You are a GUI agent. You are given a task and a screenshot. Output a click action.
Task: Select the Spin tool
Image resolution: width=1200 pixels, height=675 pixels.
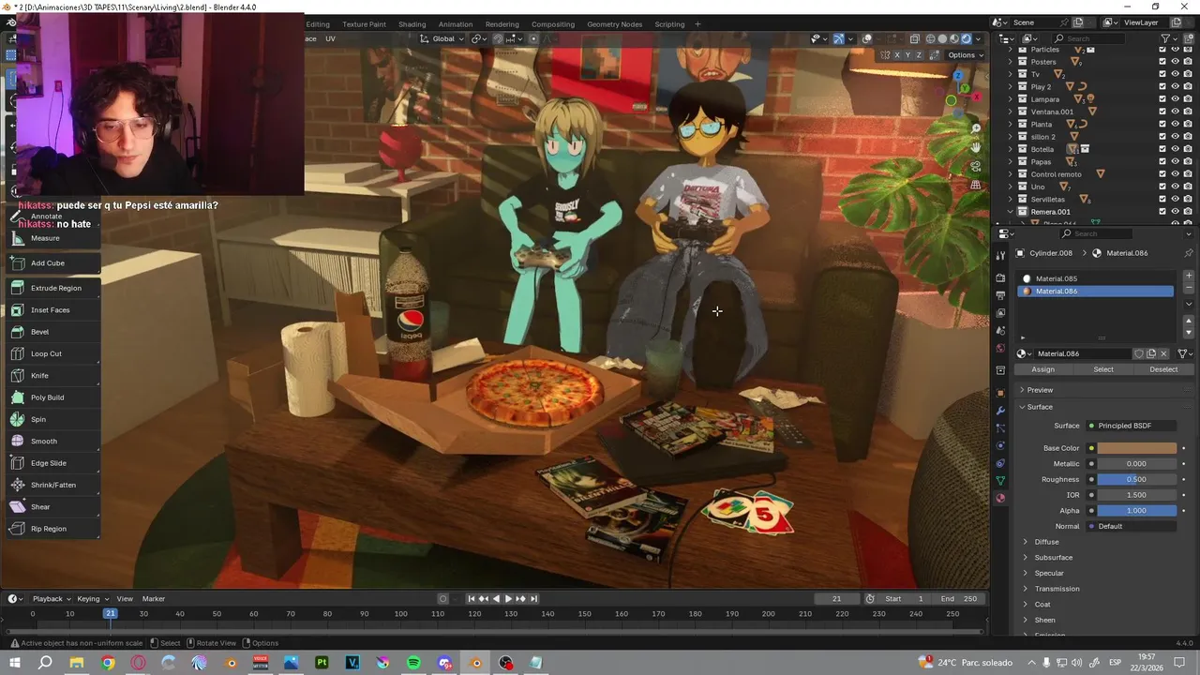(x=52, y=419)
